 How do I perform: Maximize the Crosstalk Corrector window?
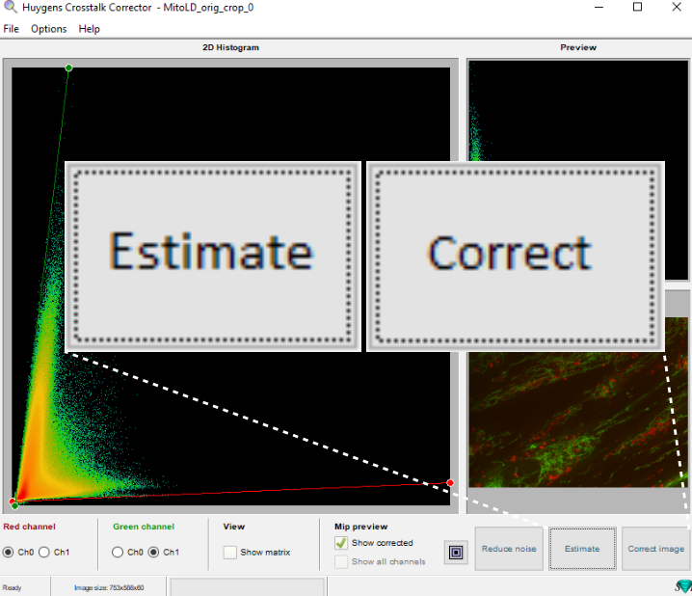coord(637,8)
